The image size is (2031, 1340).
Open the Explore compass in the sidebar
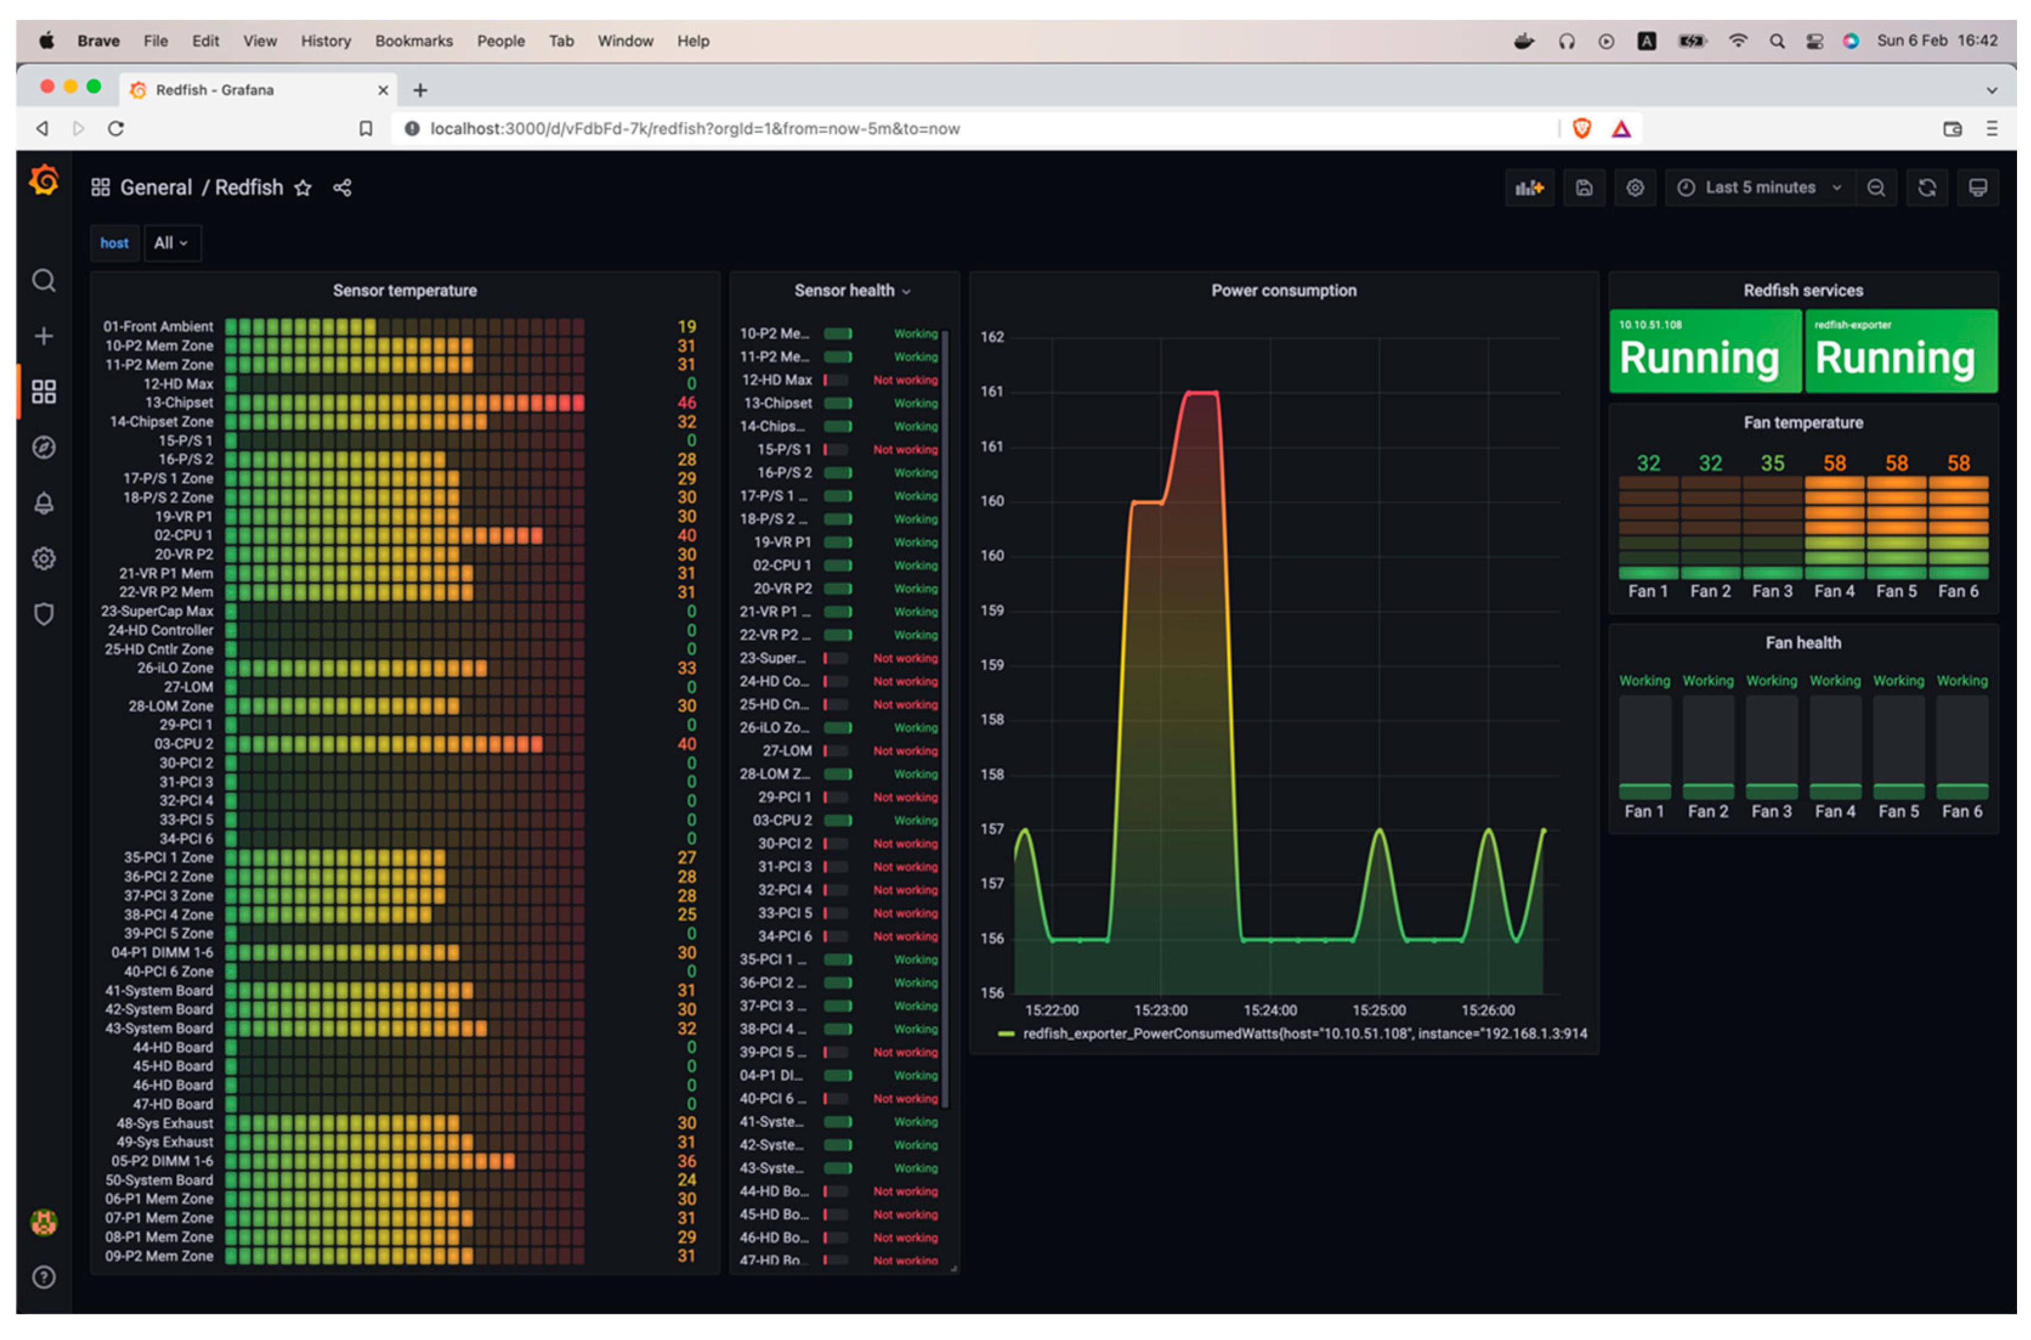coord(44,448)
